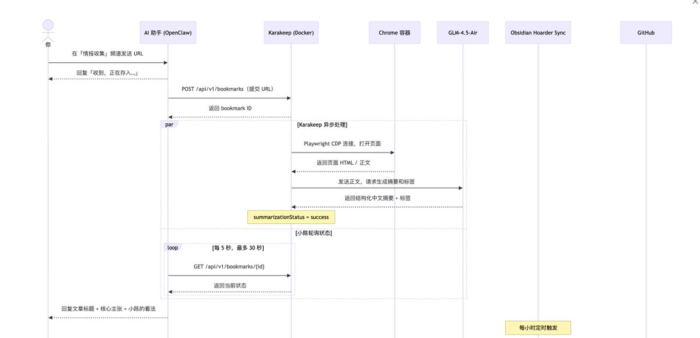
Task: Click the summarizationStatus = success note
Action: pos(291,217)
